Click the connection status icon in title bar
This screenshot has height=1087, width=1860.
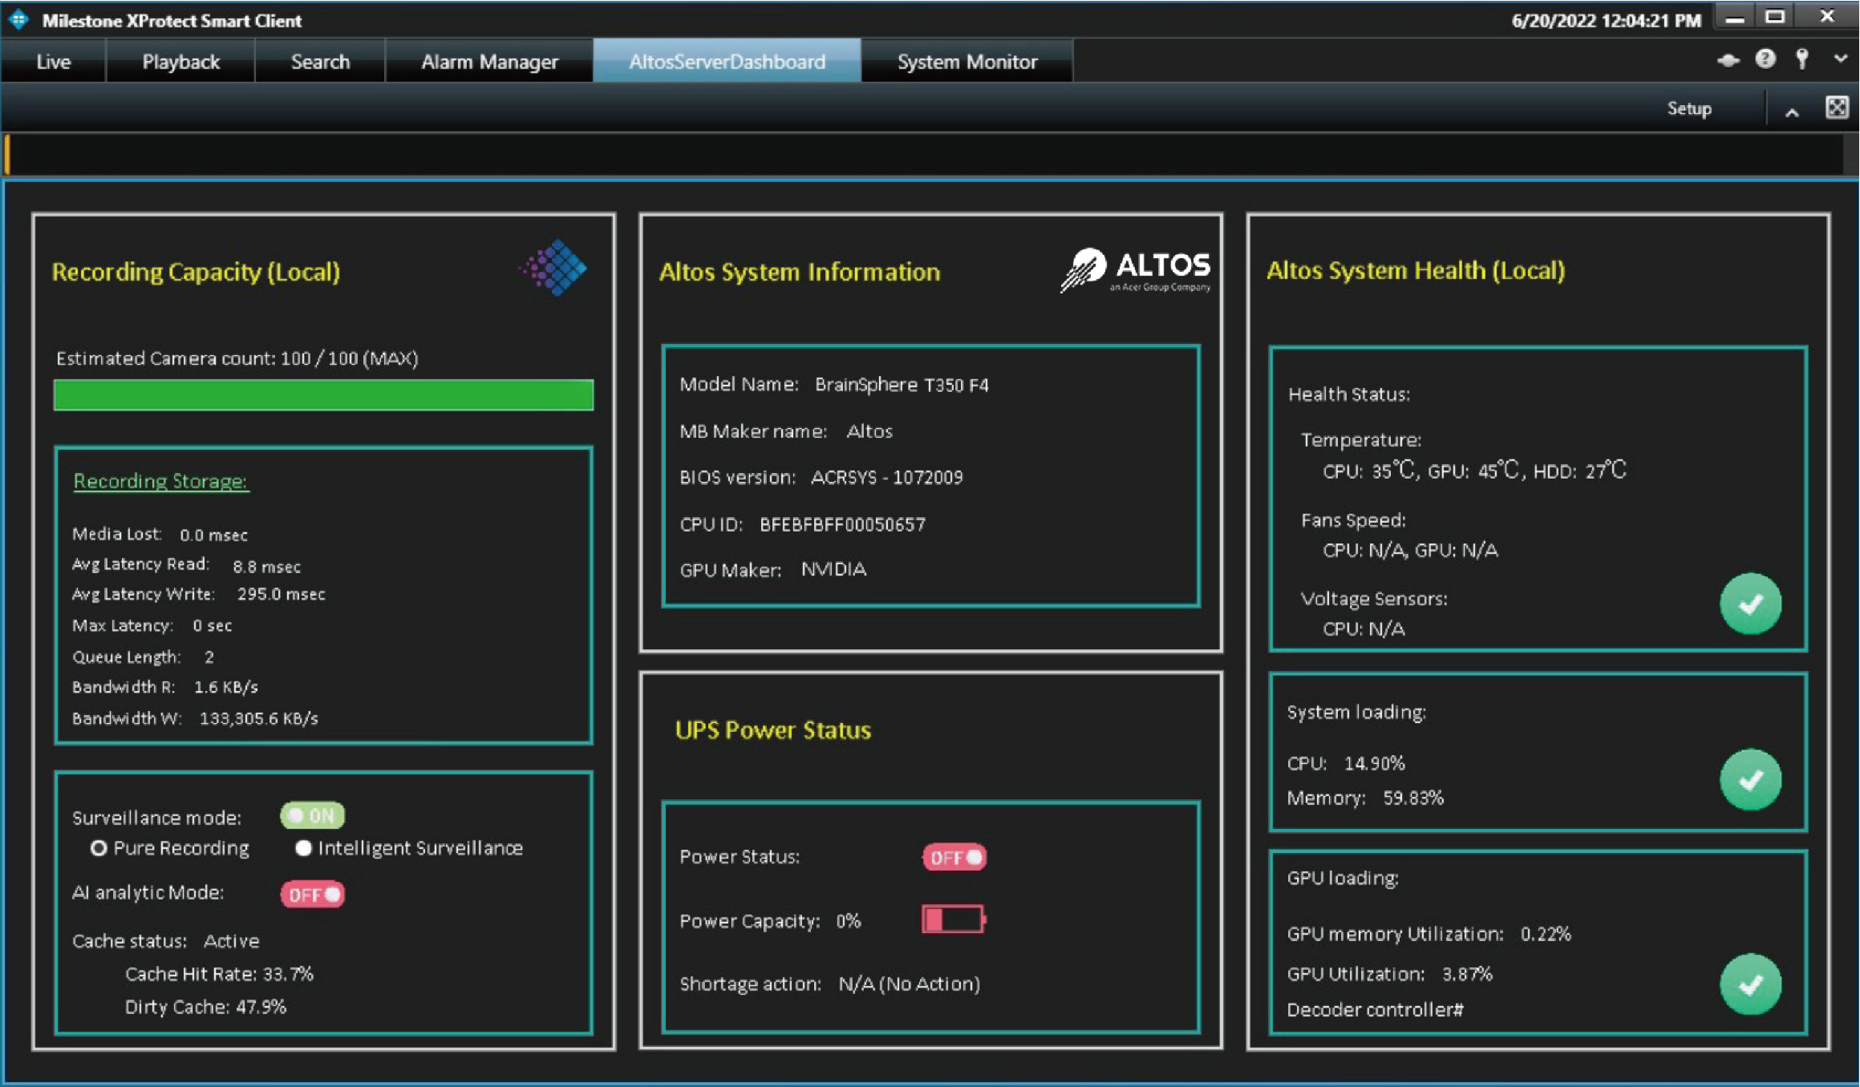[1728, 60]
